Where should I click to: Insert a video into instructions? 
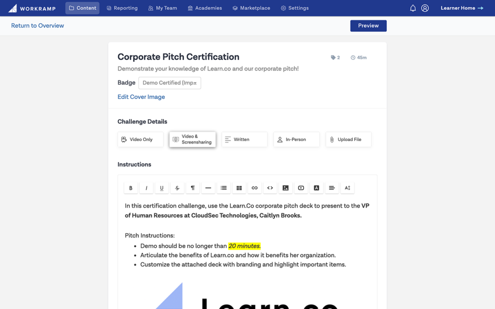[301, 188]
